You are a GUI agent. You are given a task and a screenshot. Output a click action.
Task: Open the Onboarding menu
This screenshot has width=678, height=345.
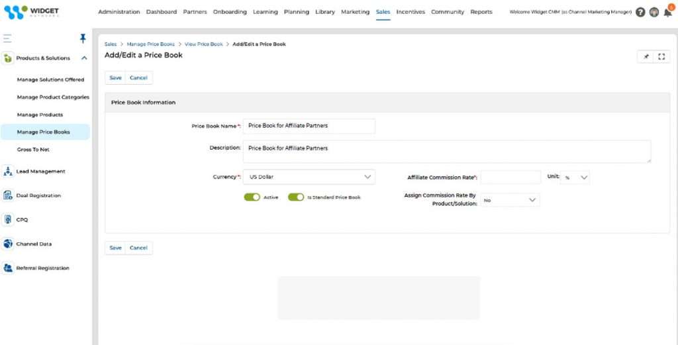[230, 12]
